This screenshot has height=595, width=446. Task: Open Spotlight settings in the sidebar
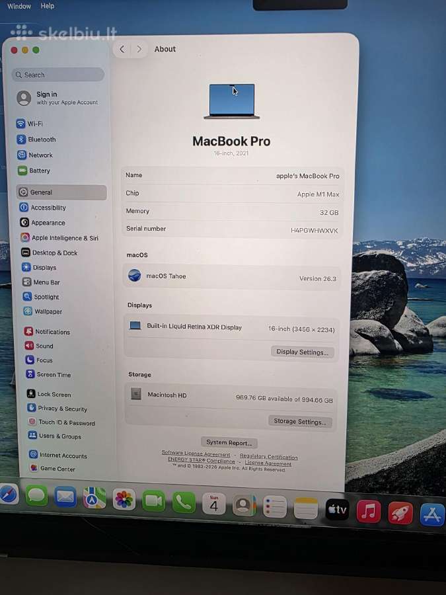pos(42,296)
